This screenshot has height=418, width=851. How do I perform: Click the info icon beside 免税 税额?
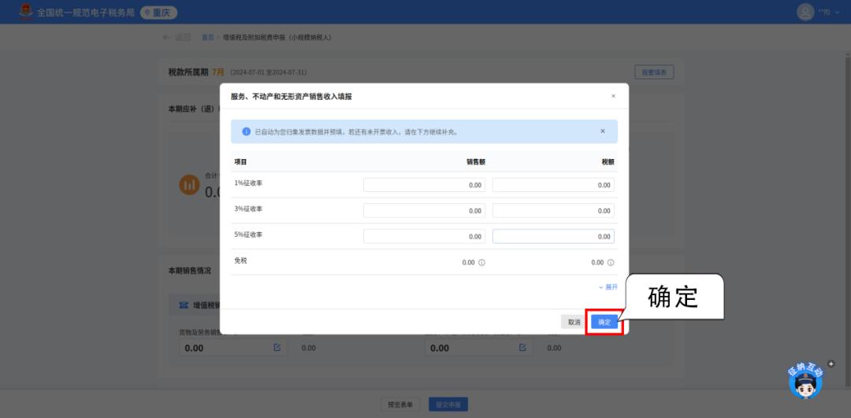click(611, 263)
